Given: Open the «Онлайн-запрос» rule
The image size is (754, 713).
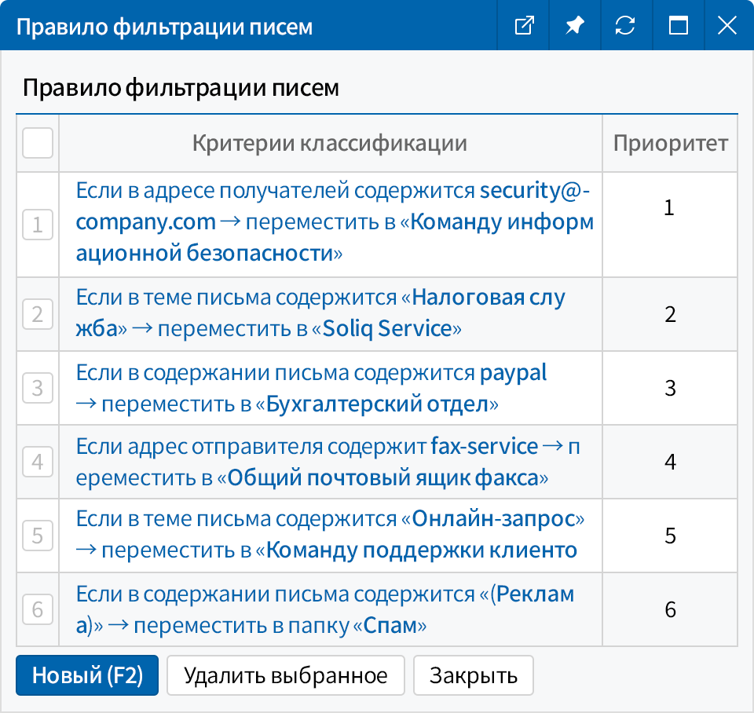Looking at the screenshot, I should [x=330, y=534].
